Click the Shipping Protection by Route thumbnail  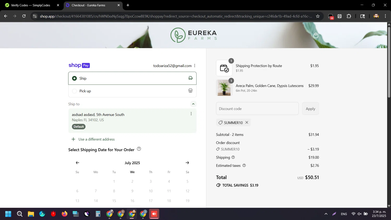[x=224, y=68]
